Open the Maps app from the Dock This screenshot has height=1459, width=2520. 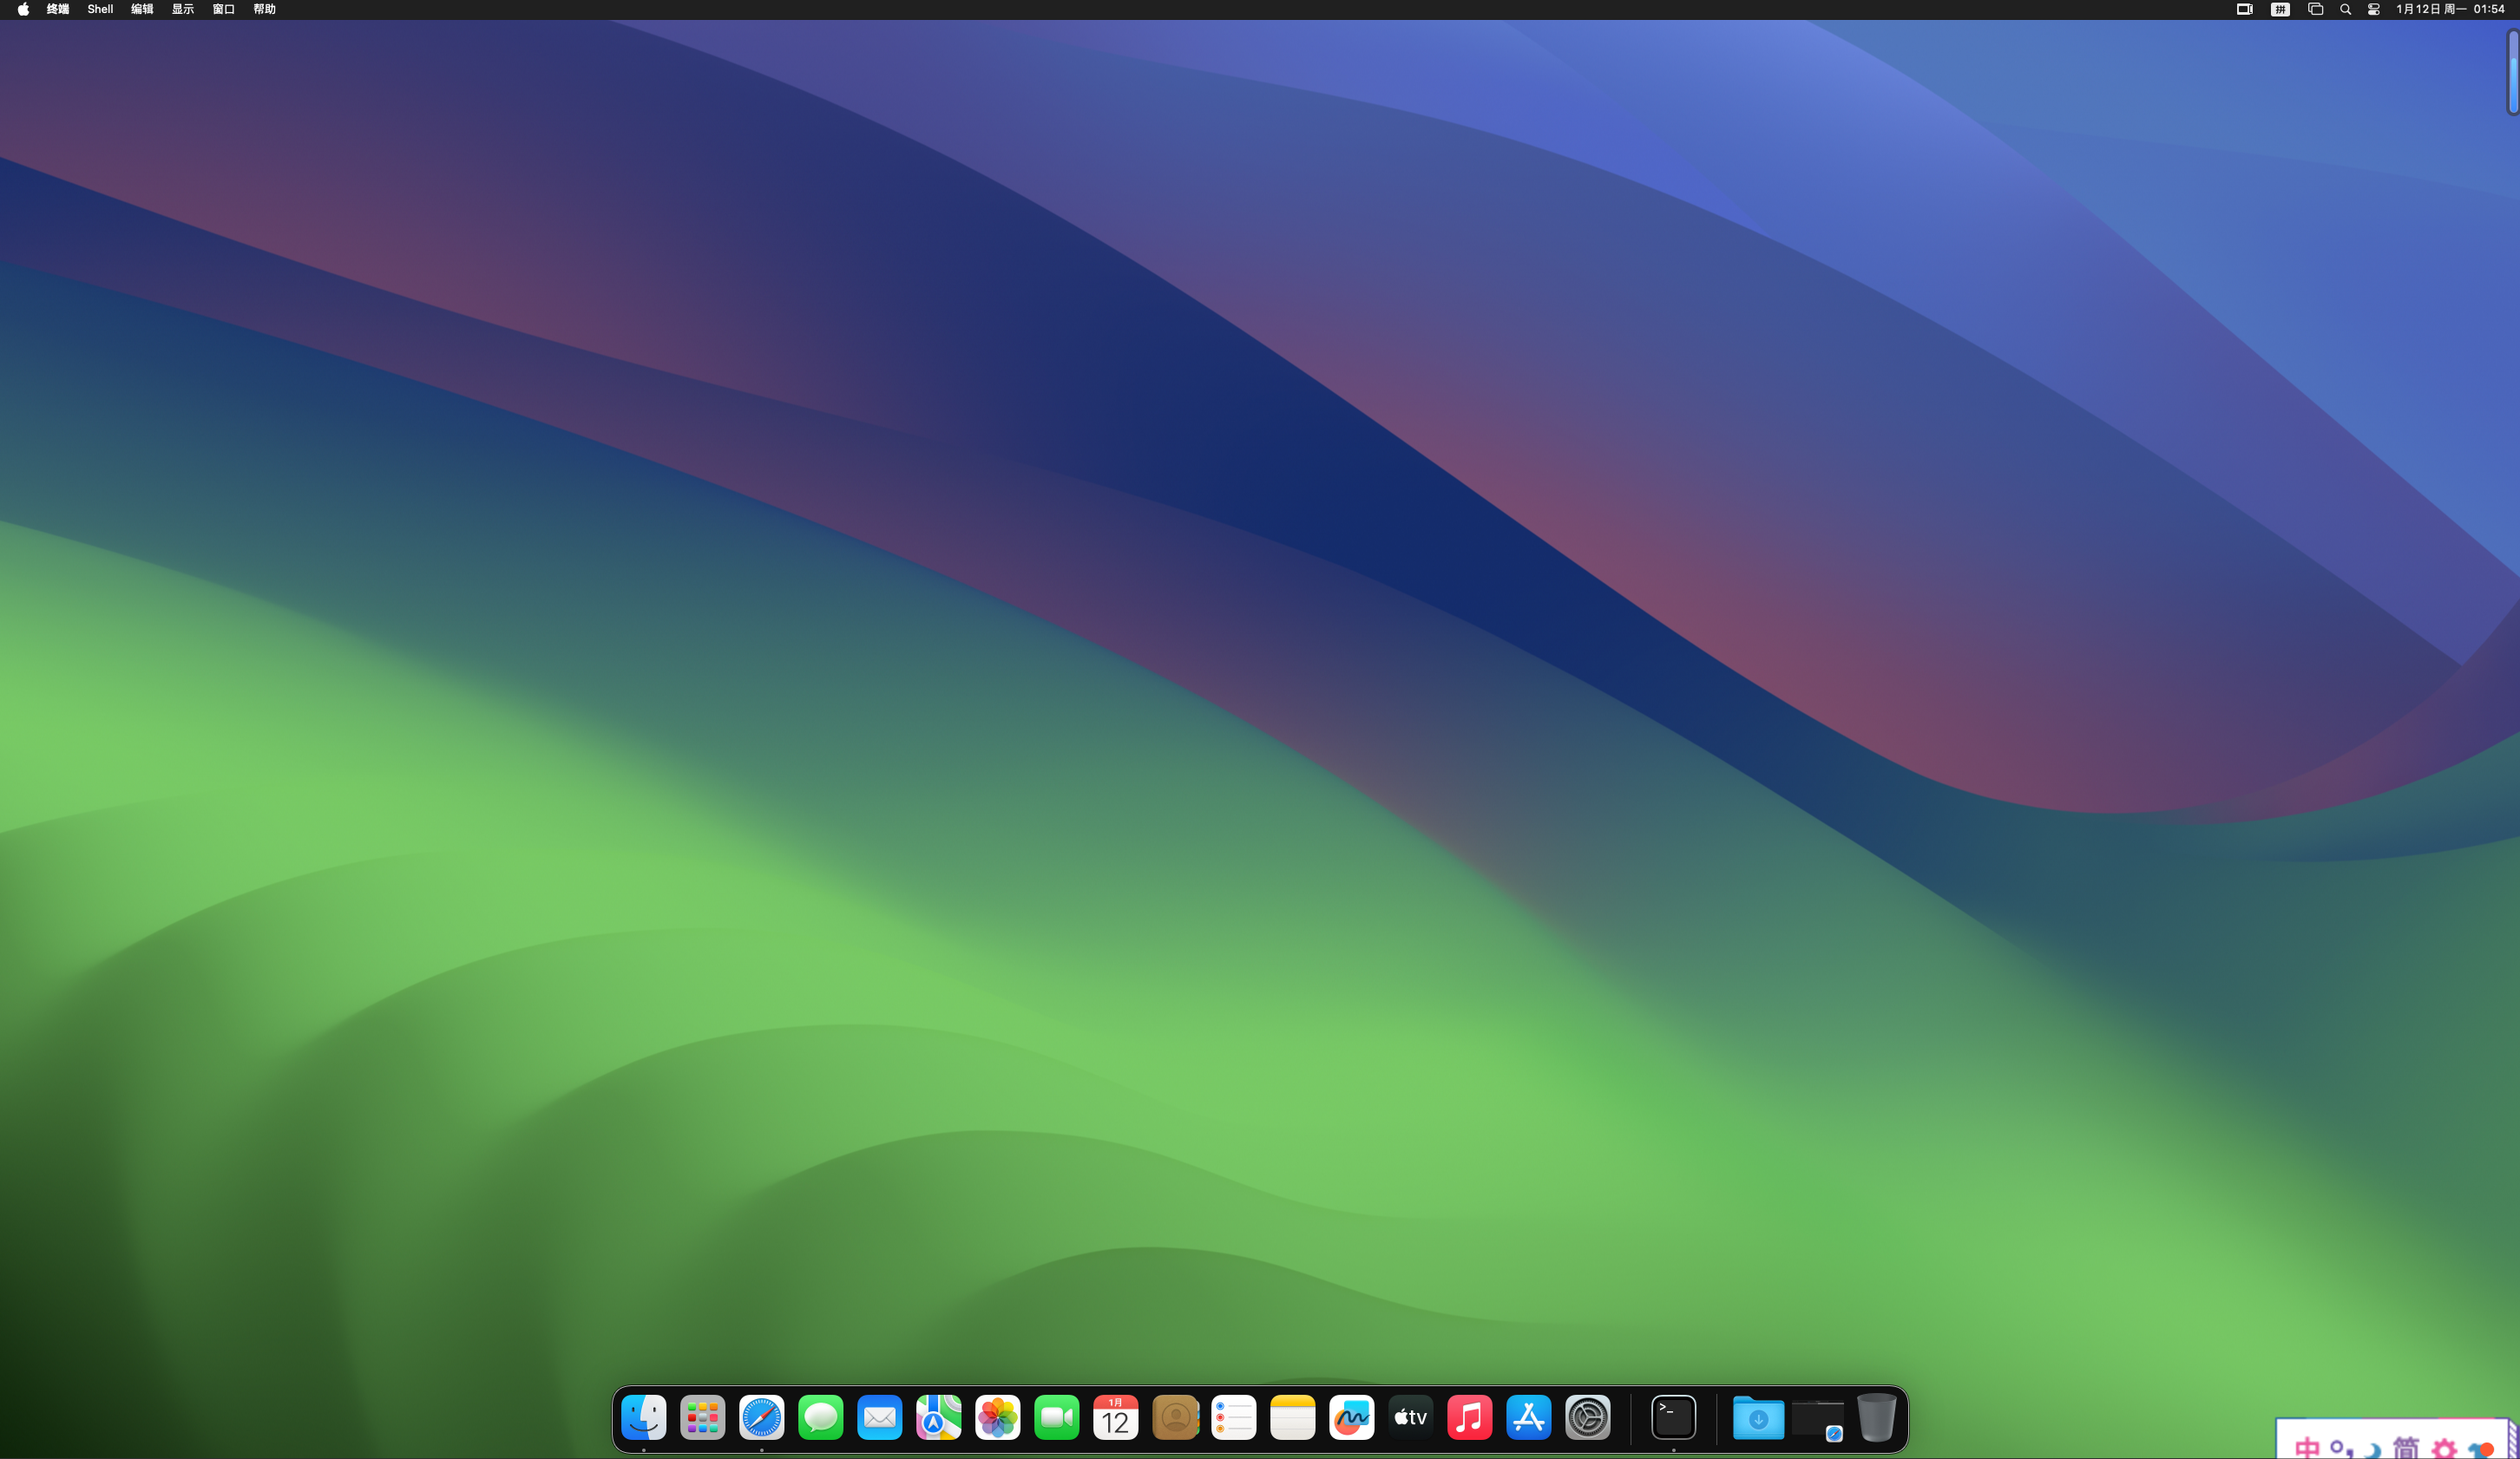click(938, 1417)
